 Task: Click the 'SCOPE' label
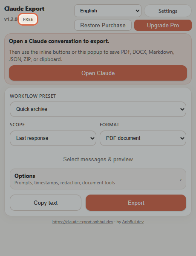click(x=17, y=125)
